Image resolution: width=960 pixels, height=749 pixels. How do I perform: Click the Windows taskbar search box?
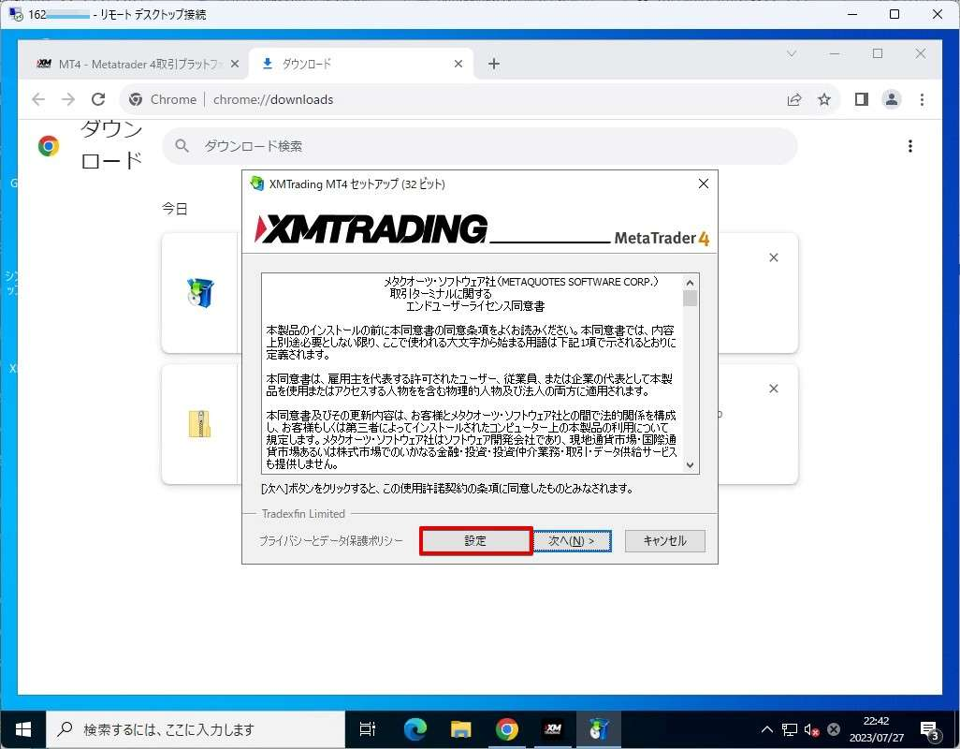pyautogui.click(x=196, y=729)
